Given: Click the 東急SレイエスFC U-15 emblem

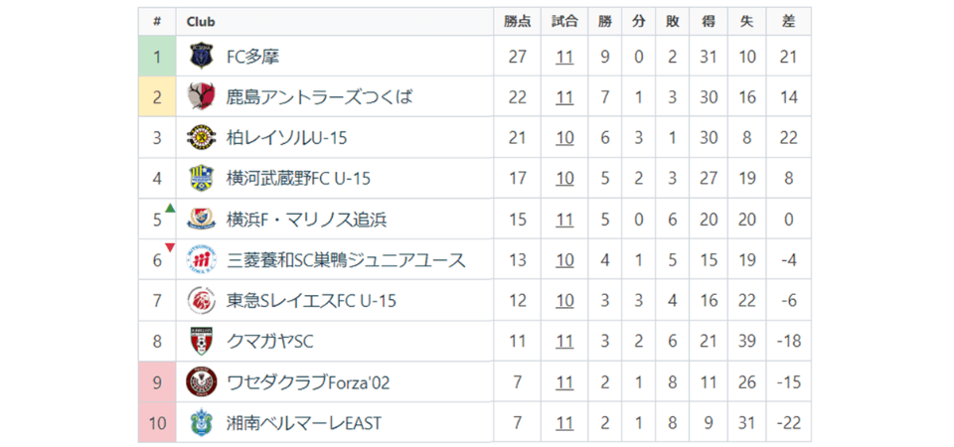Looking at the screenshot, I should point(201,301).
